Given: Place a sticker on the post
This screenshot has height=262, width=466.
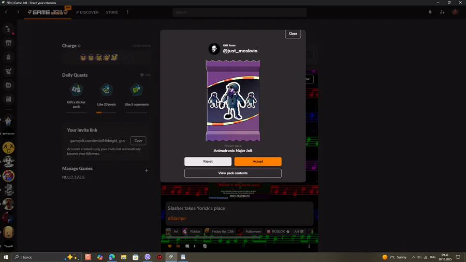Looking at the screenshot, I should point(205,246).
